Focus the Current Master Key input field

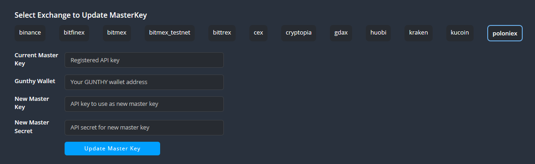[x=144, y=60]
